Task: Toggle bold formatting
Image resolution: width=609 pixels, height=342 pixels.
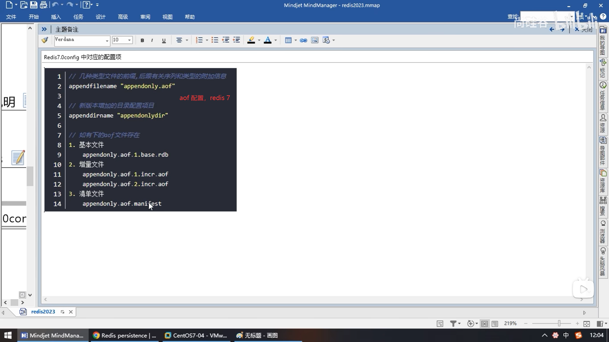Action: click(142, 40)
